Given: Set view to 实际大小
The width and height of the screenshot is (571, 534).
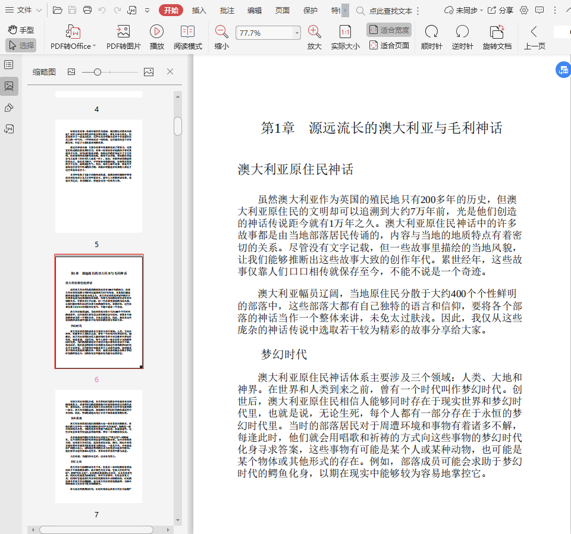Looking at the screenshot, I should [x=345, y=37].
